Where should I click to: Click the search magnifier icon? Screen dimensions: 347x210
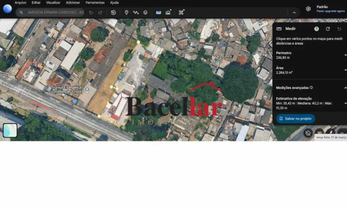[21, 12]
